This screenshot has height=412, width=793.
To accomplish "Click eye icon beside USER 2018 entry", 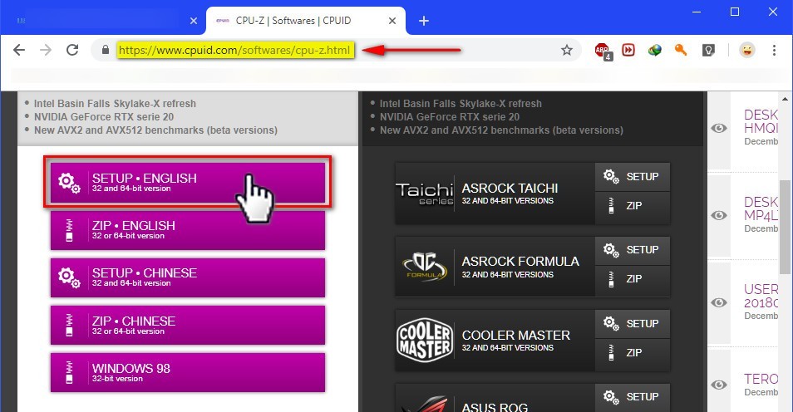I will click(x=719, y=302).
